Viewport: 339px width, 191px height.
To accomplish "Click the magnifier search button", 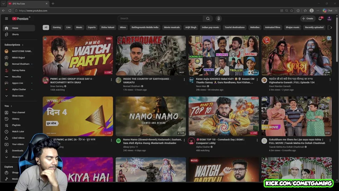I will [x=208, y=19].
